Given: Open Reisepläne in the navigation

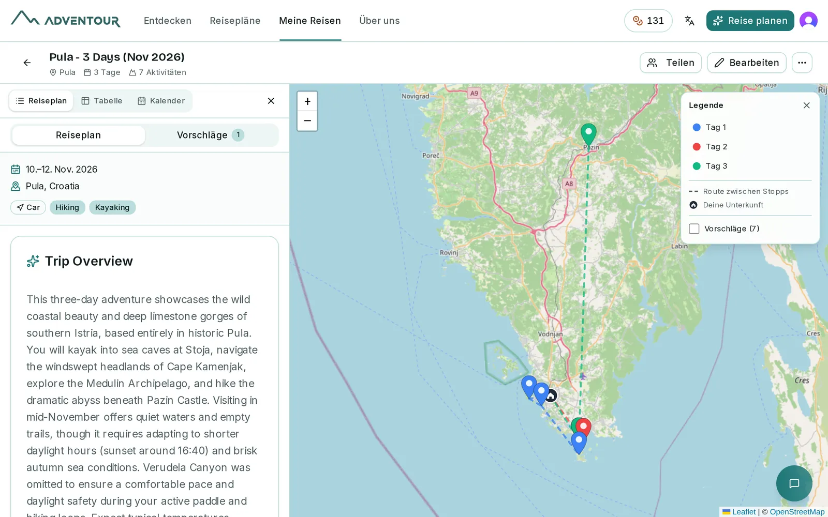Looking at the screenshot, I should coord(235,21).
